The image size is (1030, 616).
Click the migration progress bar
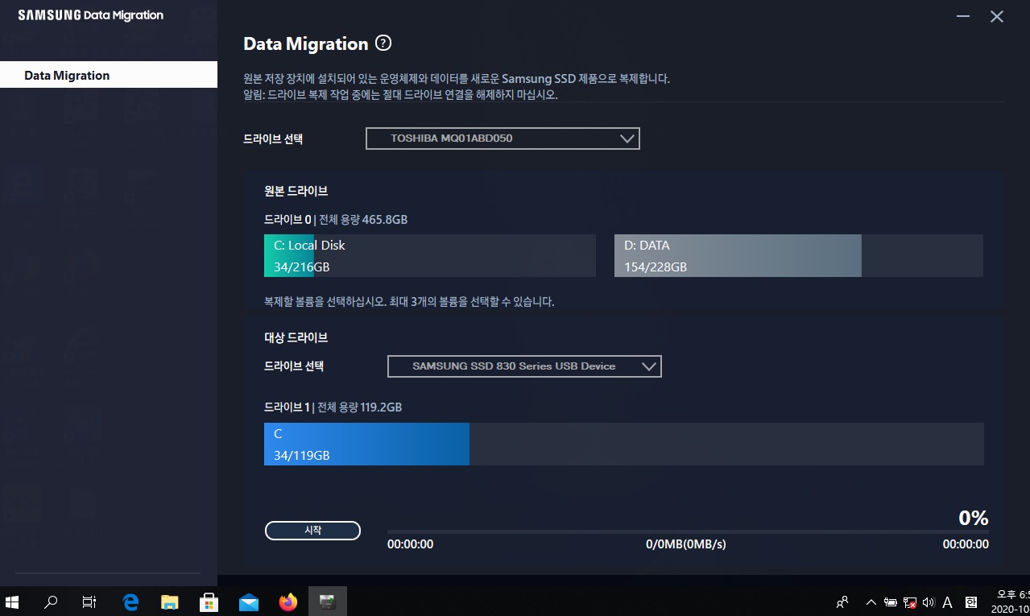tap(688, 531)
